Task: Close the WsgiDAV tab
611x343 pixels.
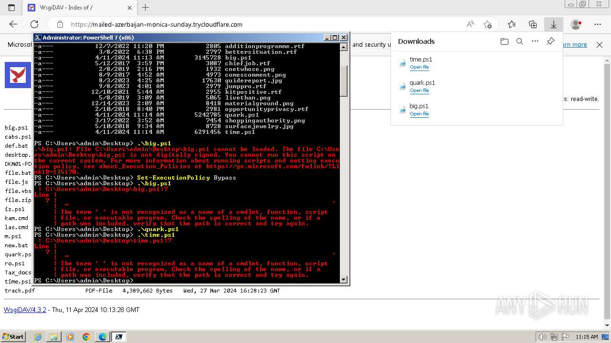Action: coord(130,8)
